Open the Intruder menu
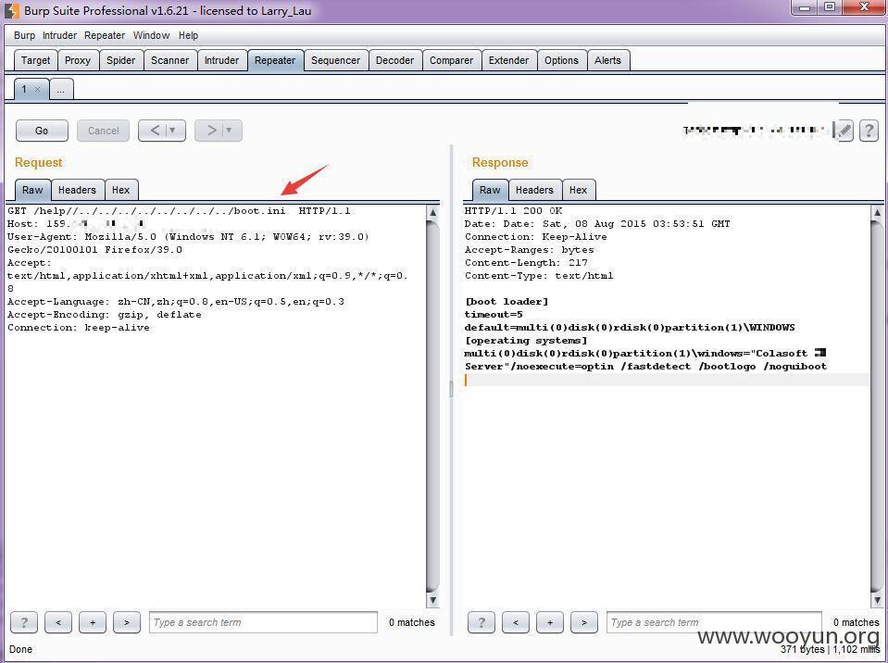This screenshot has width=888, height=663. click(x=59, y=36)
